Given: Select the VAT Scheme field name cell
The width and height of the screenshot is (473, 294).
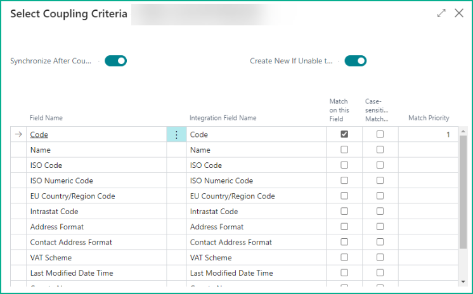Looking at the screenshot, I should 96,257.
